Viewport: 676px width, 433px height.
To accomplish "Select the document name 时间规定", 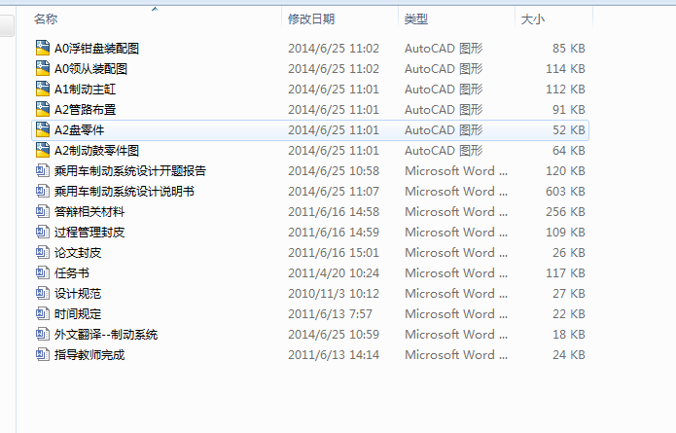I will (78, 313).
